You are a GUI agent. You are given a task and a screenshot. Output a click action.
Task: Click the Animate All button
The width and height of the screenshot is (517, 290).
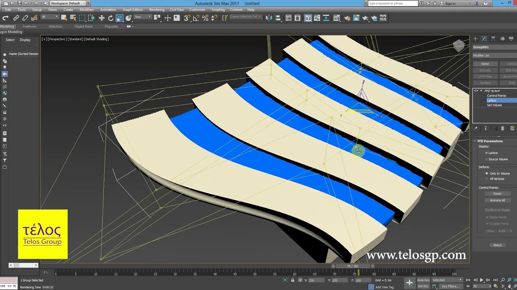(x=497, y=200)
